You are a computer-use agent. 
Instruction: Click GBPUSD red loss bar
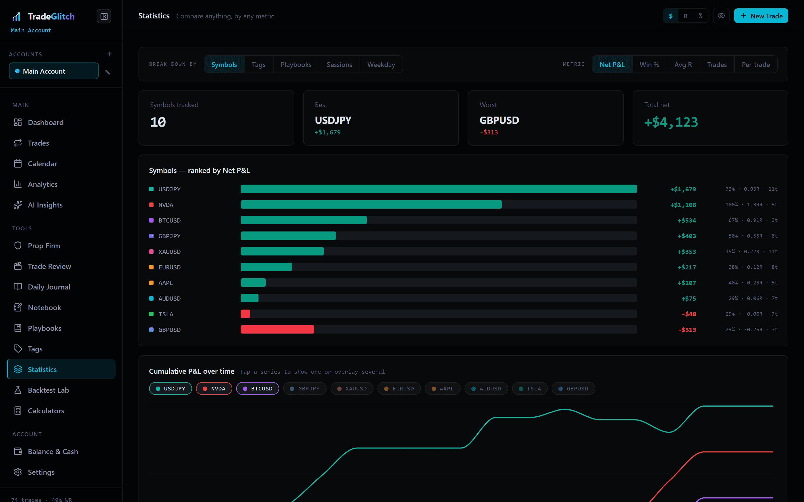277,329
